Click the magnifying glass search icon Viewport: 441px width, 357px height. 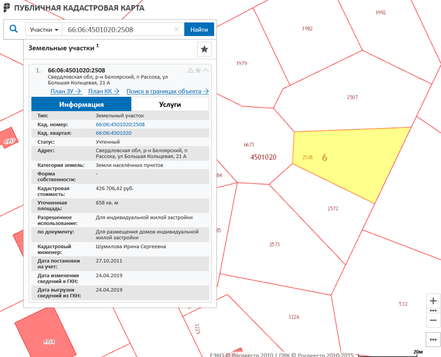point(14,29)
